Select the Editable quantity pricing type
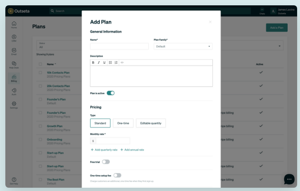 151,123
